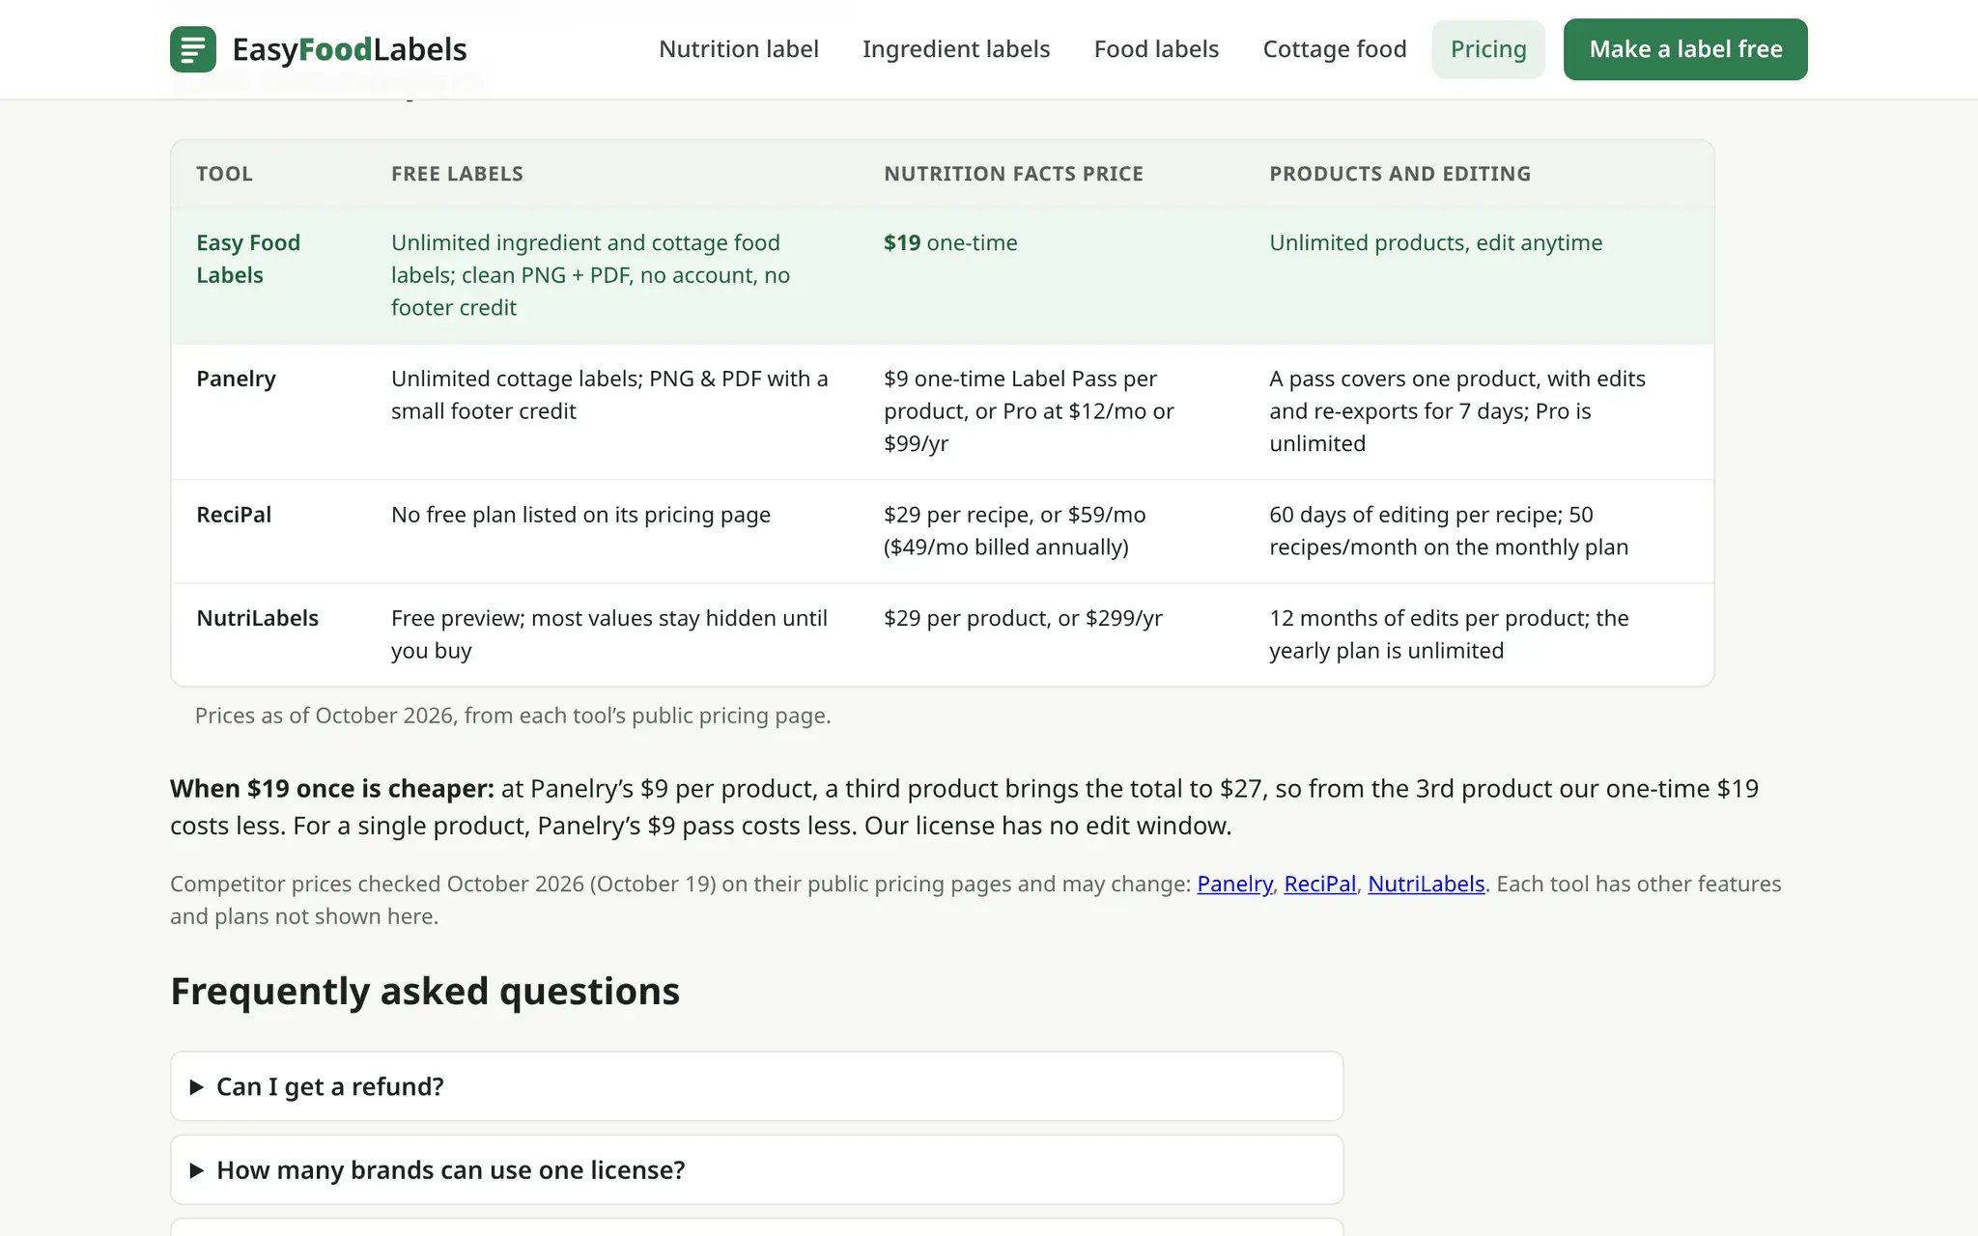Viewport: 1978px width, 1236px height.
Task: Click the '$29 per product, or $299/yr' cell
Action: coord(1023,618)
